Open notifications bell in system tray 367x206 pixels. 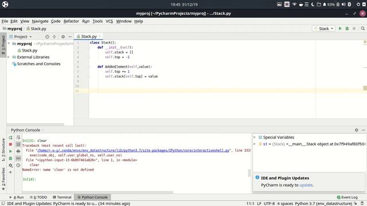coord(325,5)
